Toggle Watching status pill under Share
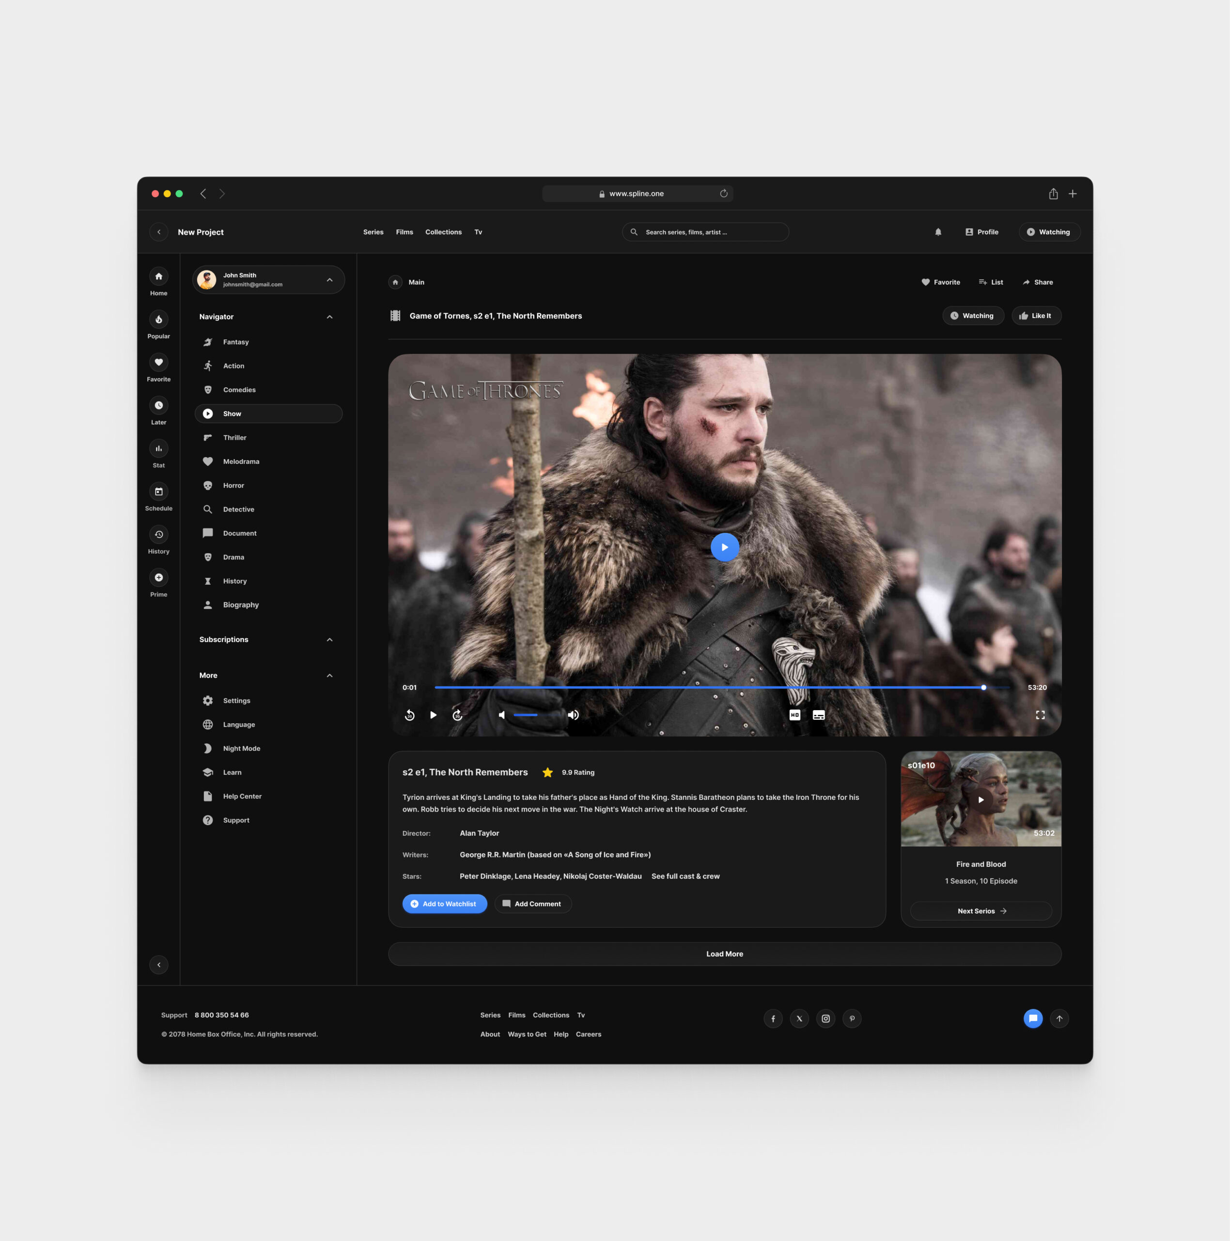This screenshot has height=1241, width=1230. [973, 316]
